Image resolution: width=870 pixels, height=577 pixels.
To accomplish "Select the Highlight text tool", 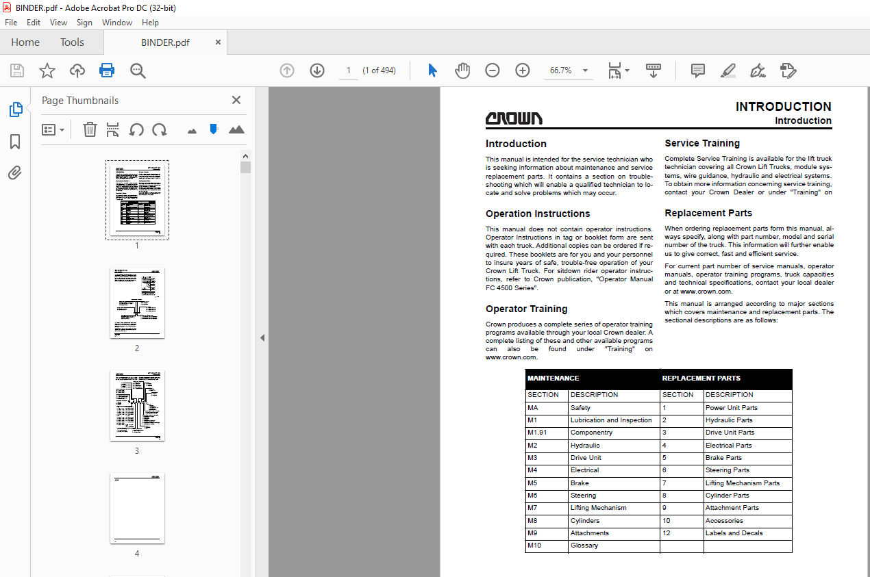I will tap(728, 70).
